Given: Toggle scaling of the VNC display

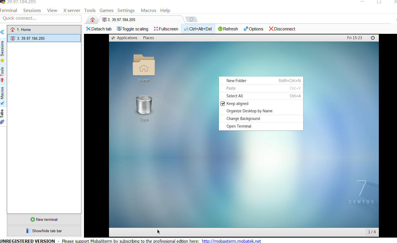Looking at the screenshot, I should coord(133,29).
